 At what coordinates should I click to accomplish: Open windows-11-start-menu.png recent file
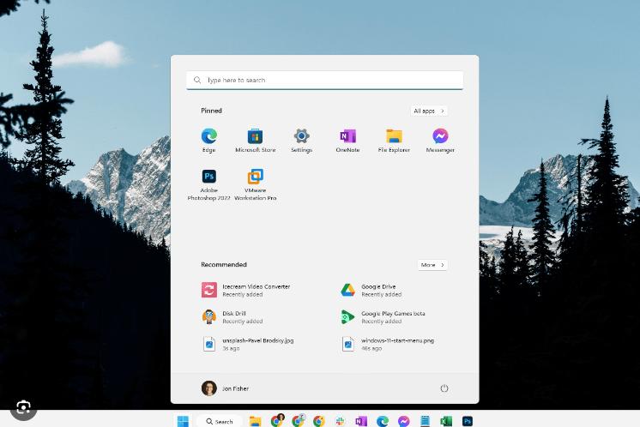[388, 344]
